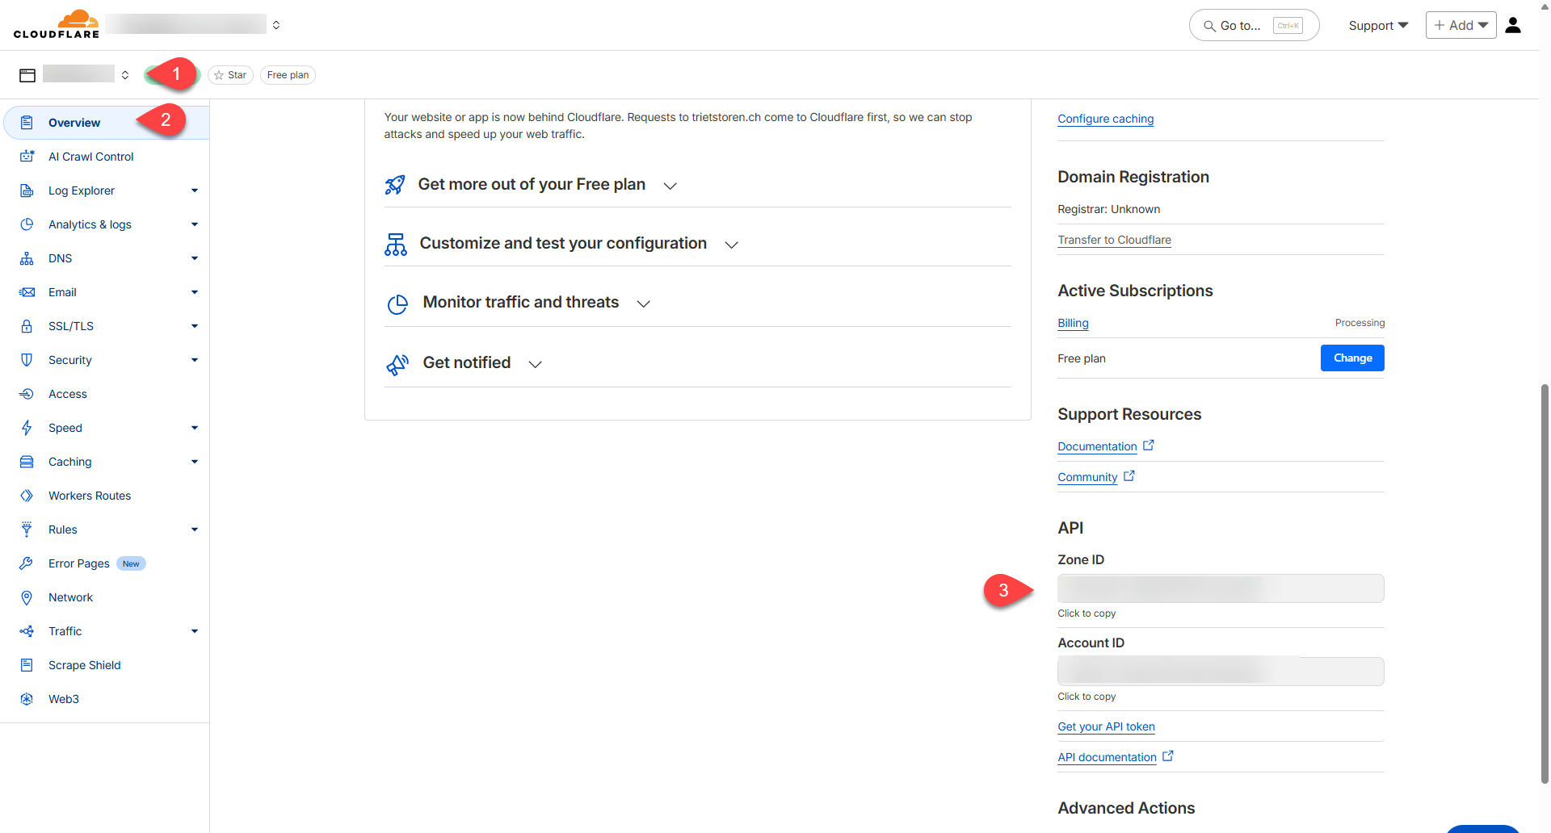Click the Network pin icon
Viewport: 1551px width, 833px height.
[x=27, y=597]
